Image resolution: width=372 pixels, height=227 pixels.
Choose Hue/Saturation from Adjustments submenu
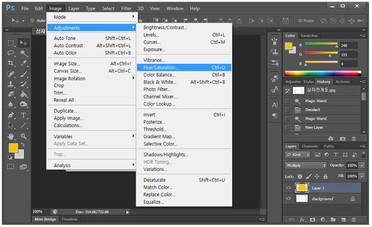coord(184,68)
